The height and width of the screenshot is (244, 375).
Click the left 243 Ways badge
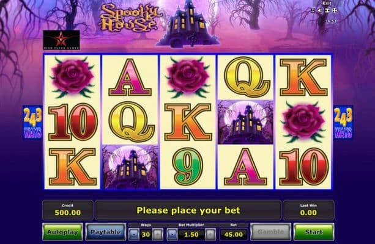[x=32, y=123]
